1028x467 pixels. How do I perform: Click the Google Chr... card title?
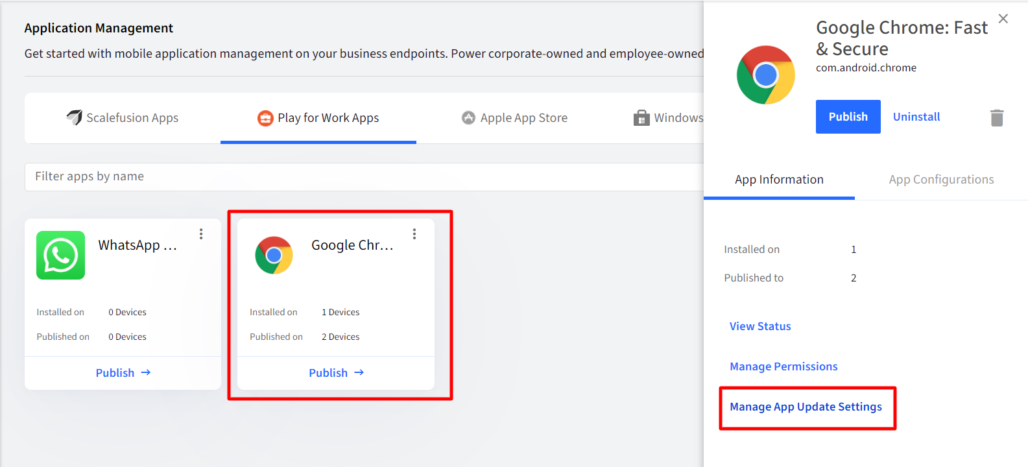tap(352, 245)
